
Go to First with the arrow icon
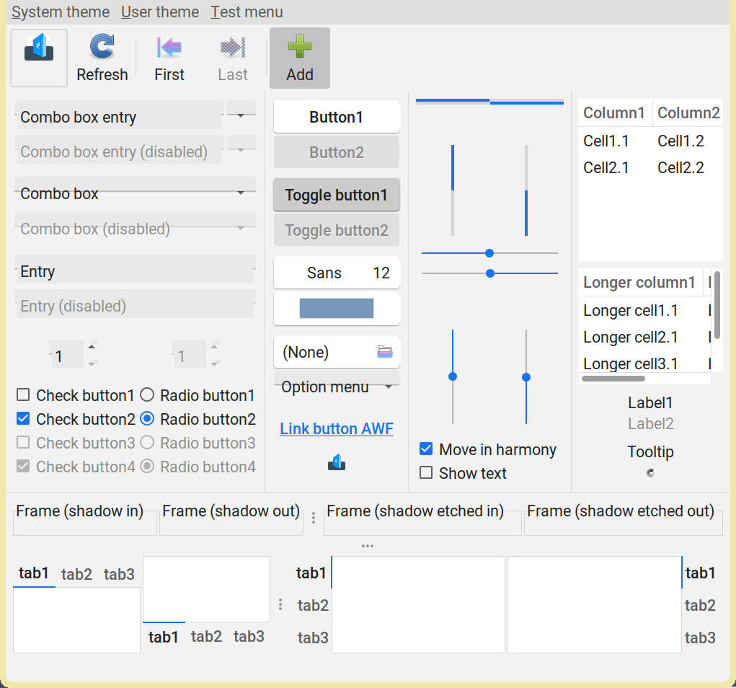[x=169, y=48]
